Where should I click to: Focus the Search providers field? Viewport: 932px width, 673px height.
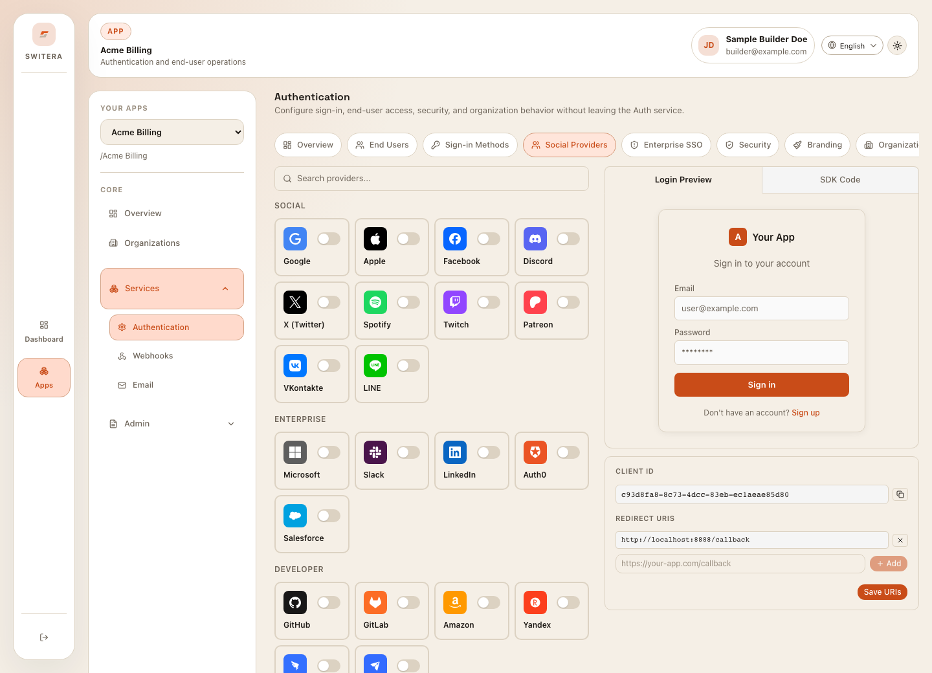pos(432,179)
